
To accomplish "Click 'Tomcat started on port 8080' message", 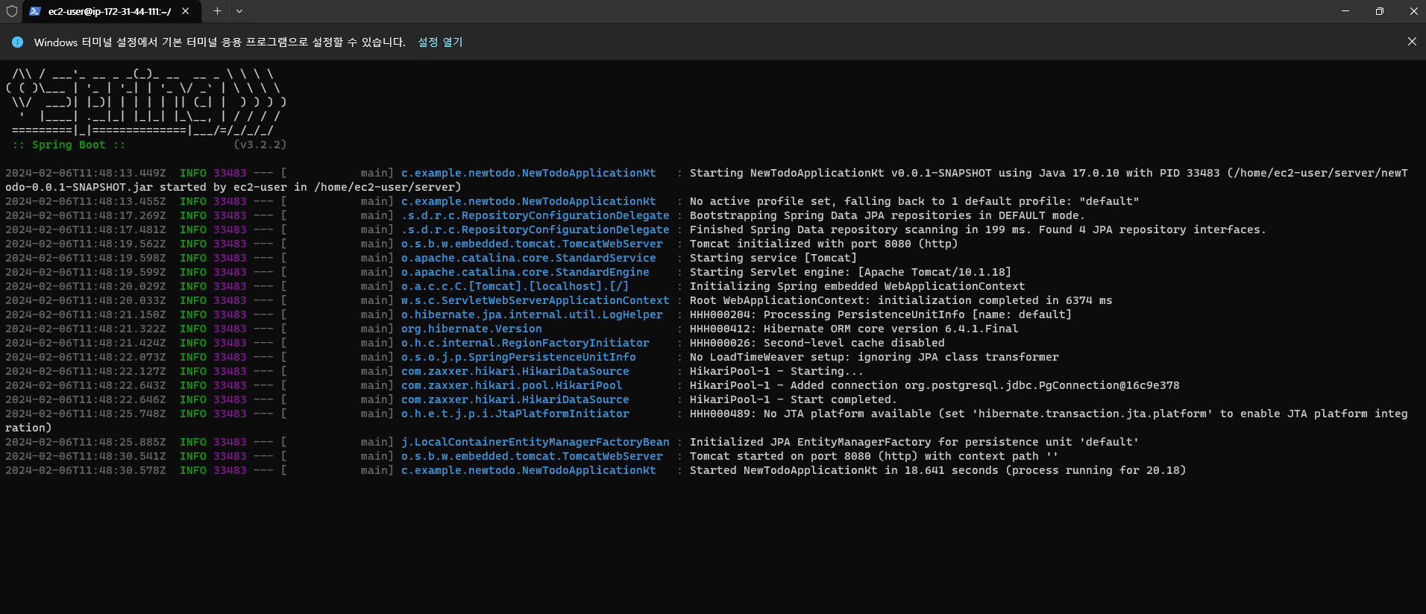I will pyautogui.click(x=874, y=456).
